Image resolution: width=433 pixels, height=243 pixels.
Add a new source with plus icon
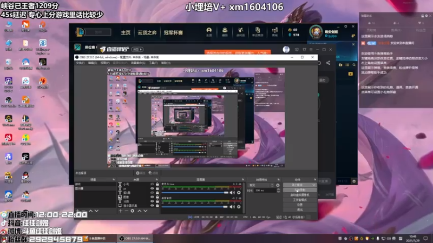pos(120,211)
